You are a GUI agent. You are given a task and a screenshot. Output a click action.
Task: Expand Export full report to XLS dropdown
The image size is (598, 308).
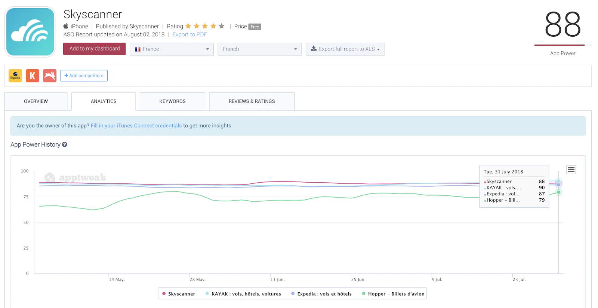345,49
